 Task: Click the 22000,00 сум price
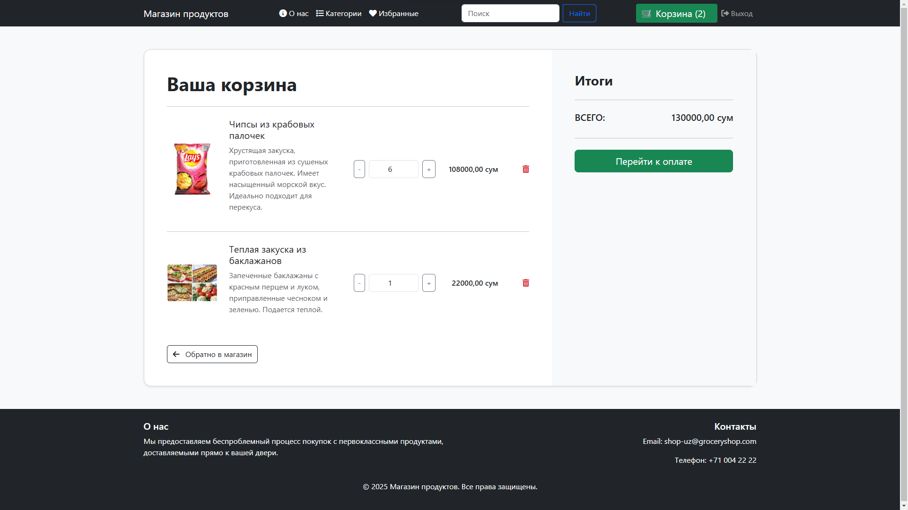[x=475, y=283]
